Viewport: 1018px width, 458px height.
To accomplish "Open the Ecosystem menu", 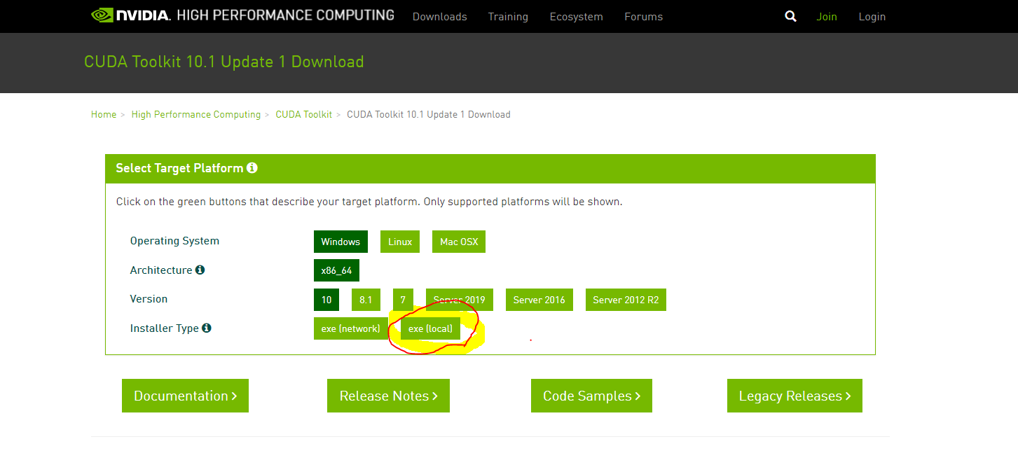I will 576,17.
